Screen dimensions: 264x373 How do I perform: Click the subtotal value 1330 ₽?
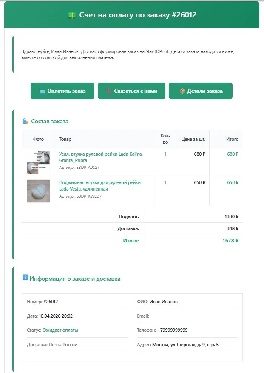(231, 216)
